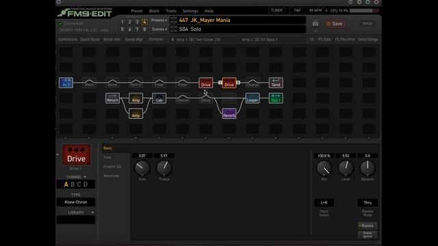438x246 pixels.
Task: Switch to scene 4
Action: (144, 22)
